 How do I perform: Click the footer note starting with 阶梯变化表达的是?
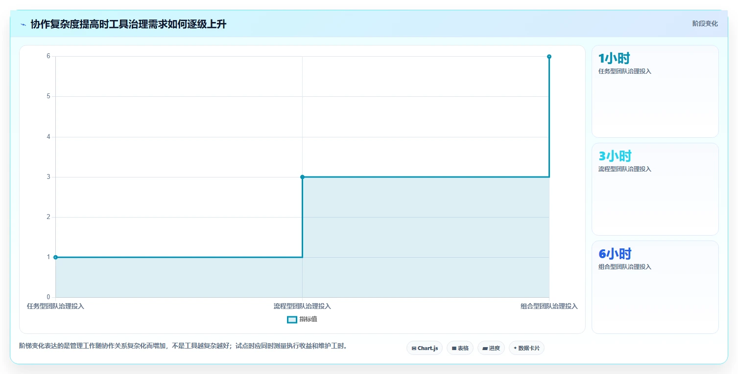184,346
